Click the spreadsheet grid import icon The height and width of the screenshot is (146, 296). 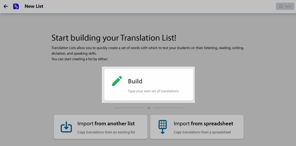[x=162, y=127]
